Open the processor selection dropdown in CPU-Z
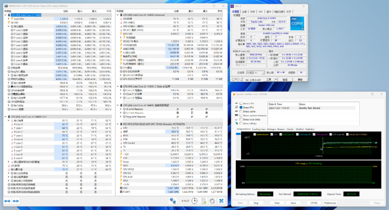This screenshot has width=389, height=210. (x=256, y=72)
